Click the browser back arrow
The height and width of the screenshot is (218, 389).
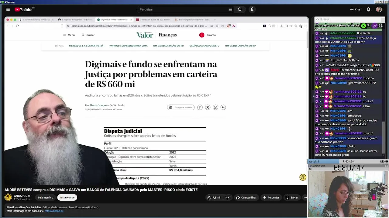pyautogui.click(x=8, y=26)
